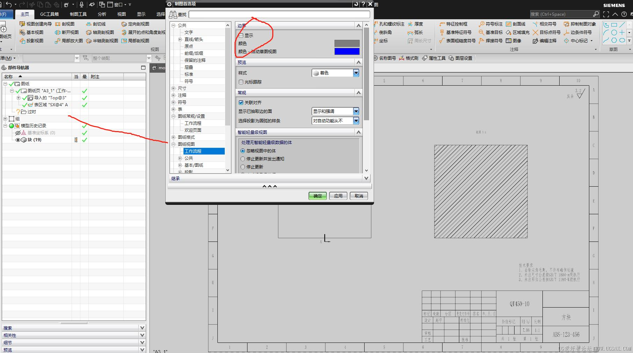Viewport: 633px width, 353px height.
Task: Expand the 尺寸 tree node
Action: tap(173, 88)
